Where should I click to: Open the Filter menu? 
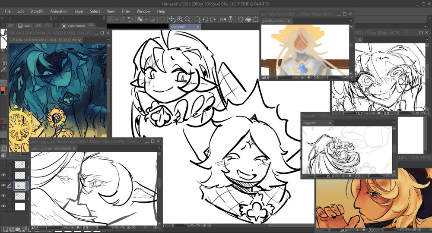(126, 11)
